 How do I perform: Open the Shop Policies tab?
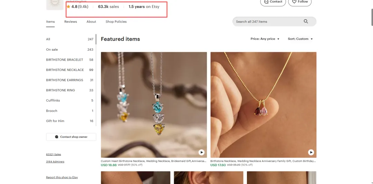(x=116, y=22)
